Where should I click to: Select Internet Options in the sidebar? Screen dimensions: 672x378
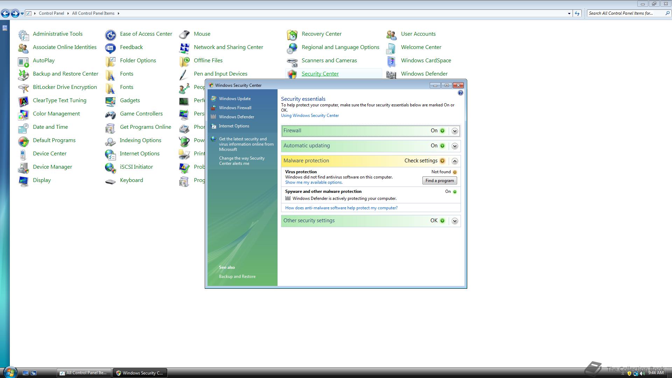pyautogui.click(x=234, y=126)
